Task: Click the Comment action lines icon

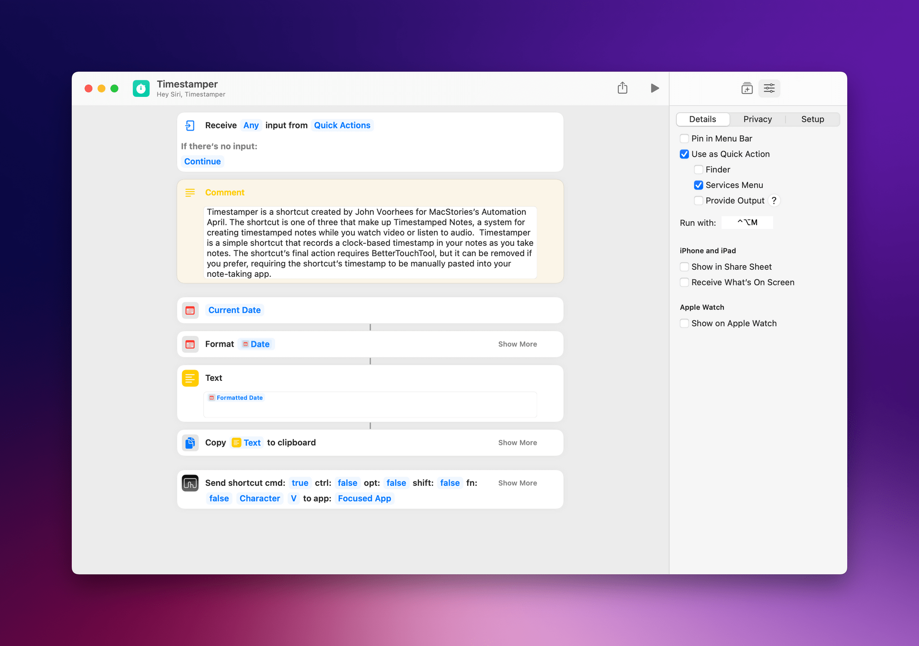Action: (x=190, y=192)
